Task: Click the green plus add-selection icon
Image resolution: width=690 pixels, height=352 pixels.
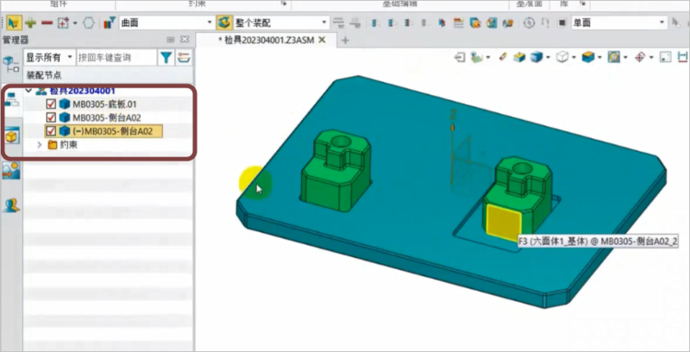Action: point(31,22)
